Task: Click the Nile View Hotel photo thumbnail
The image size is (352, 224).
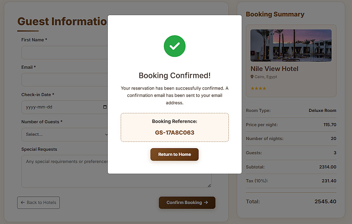Action: pos(291,45)
